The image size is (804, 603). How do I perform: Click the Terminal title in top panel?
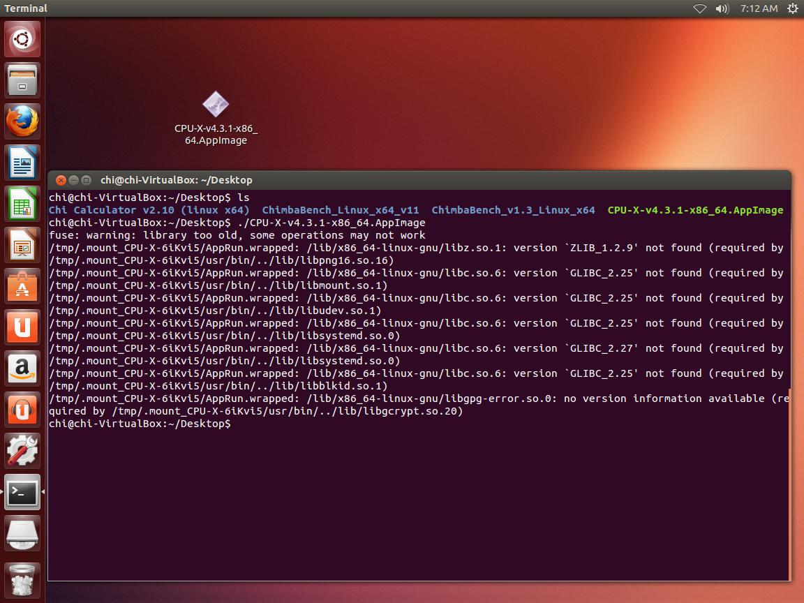coord(26,8)
